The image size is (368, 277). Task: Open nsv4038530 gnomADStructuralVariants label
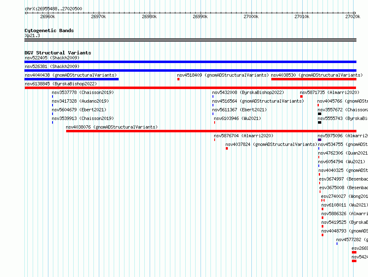[x=317, y=75]
